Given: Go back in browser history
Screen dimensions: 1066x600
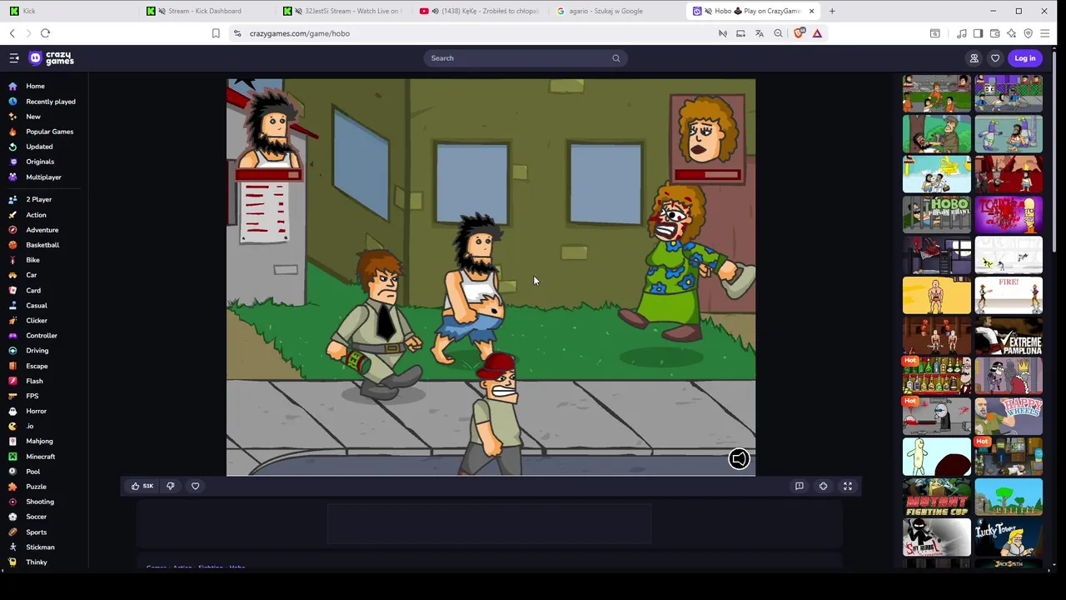Looking at the screenshot, I should [x=12, y=33].
